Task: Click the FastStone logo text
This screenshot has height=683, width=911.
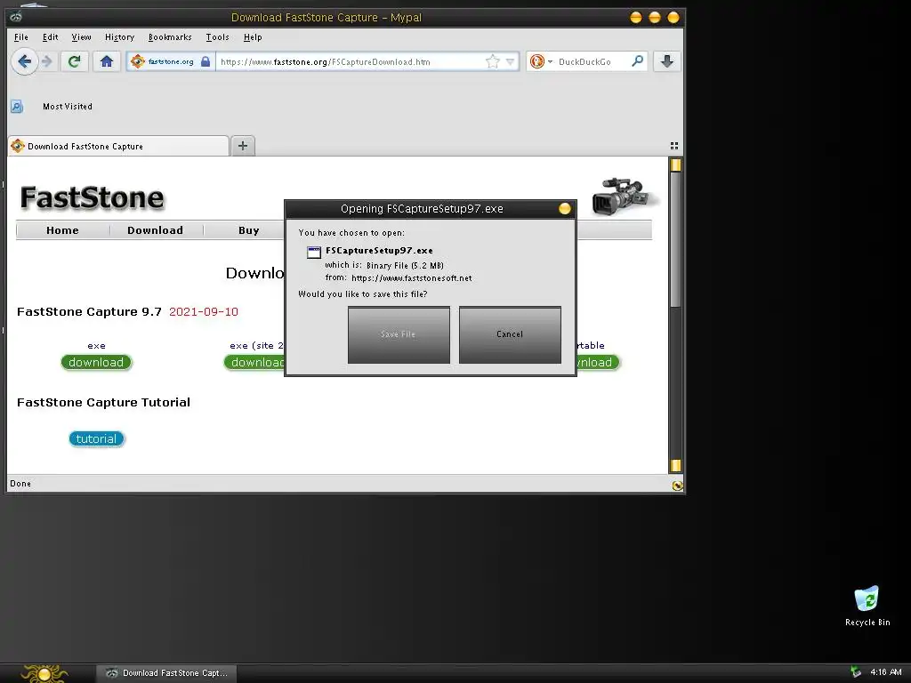Action: 93,197
